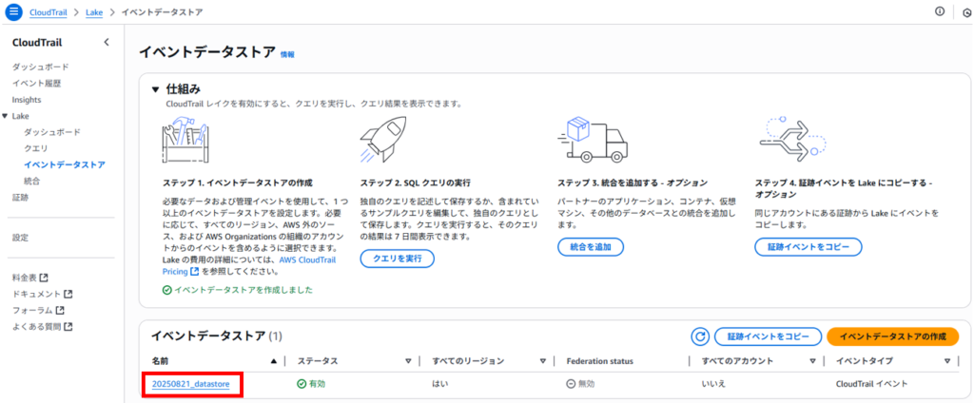Click the clock icon at top right
974x403 pixels.
[966, 12]
